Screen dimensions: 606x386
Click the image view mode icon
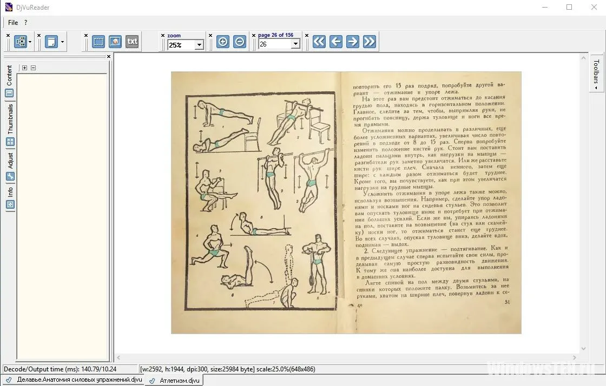point(115,42)
